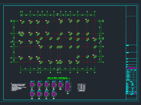
Task: Select axis bubble C on right side
Action: (x=103, y=56)
